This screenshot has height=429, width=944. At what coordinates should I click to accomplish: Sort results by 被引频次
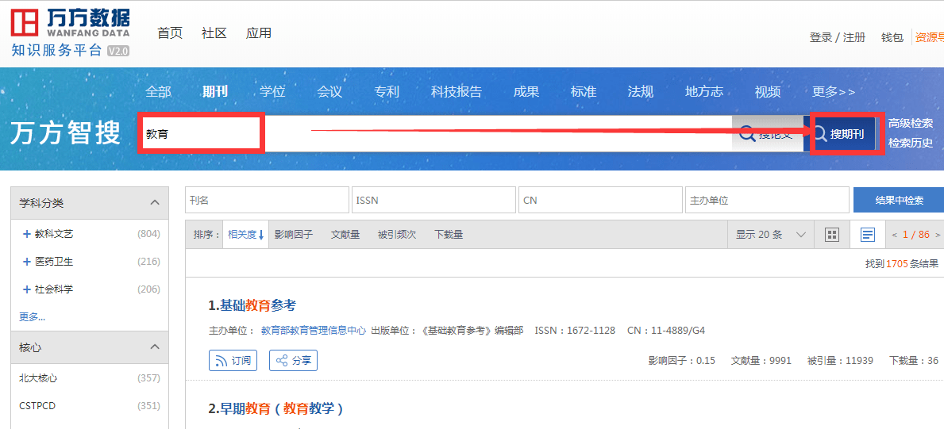click(397, 235)
